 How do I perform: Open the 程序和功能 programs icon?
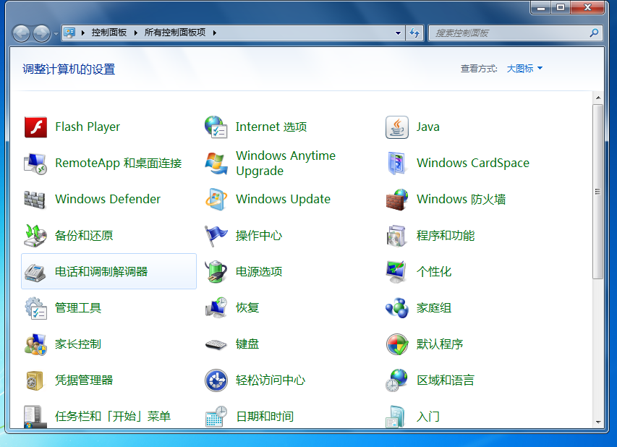click(396, 236)
